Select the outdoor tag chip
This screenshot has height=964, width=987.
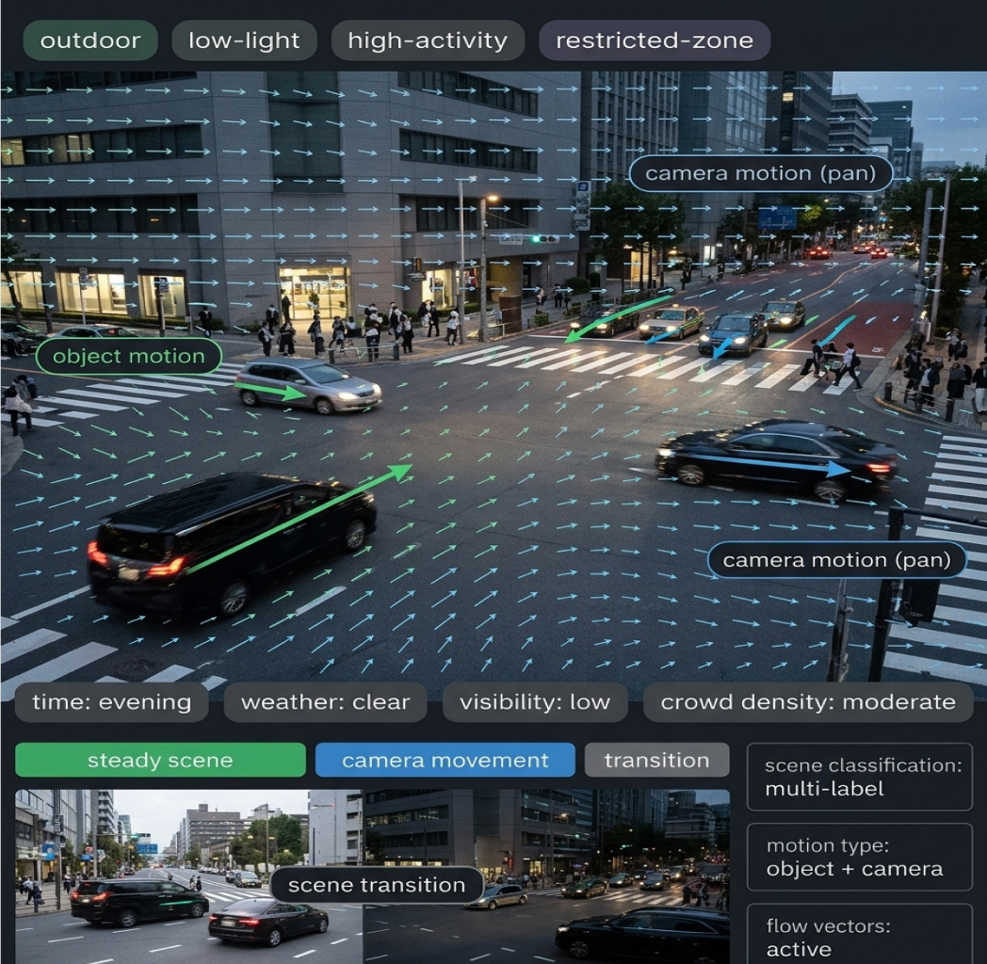(x=90, y=40)
